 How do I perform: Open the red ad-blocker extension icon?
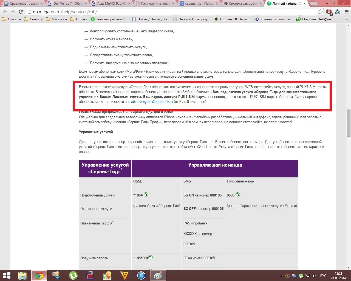click(x=329, y=12)
